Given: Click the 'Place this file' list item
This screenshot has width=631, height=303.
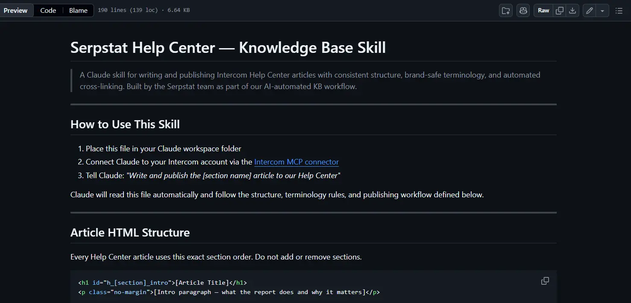Looking at the screenshot, I should click(x=164, y=149).
